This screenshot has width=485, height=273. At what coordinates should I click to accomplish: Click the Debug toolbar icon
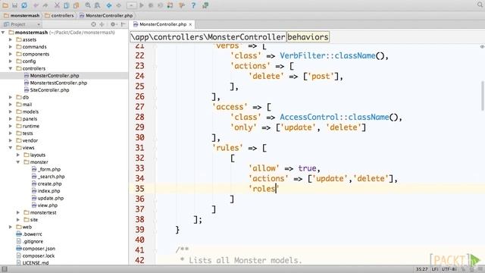(x=151, y=5)
